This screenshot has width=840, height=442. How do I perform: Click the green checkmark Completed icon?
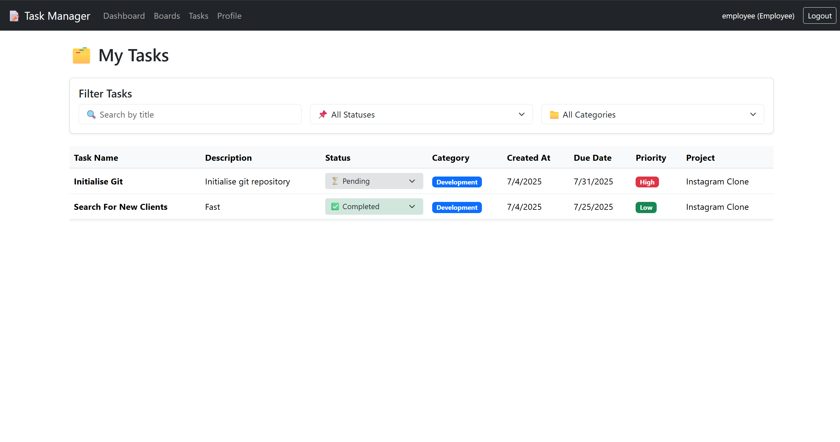click(335, 207)
